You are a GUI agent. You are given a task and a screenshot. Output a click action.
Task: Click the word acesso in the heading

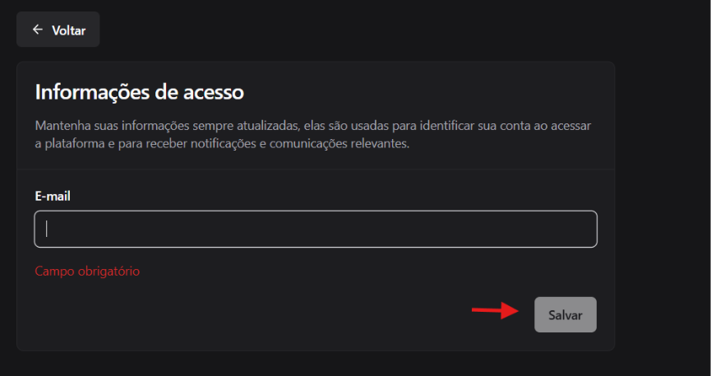[x=214, y=92]
